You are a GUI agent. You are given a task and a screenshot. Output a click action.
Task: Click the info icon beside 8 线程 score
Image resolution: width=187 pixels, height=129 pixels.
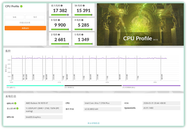(x=62, y=20)
